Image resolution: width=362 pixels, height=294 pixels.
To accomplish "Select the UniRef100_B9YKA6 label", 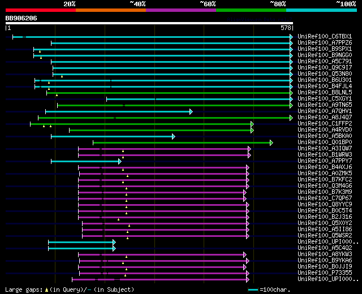I will point(325,261).
